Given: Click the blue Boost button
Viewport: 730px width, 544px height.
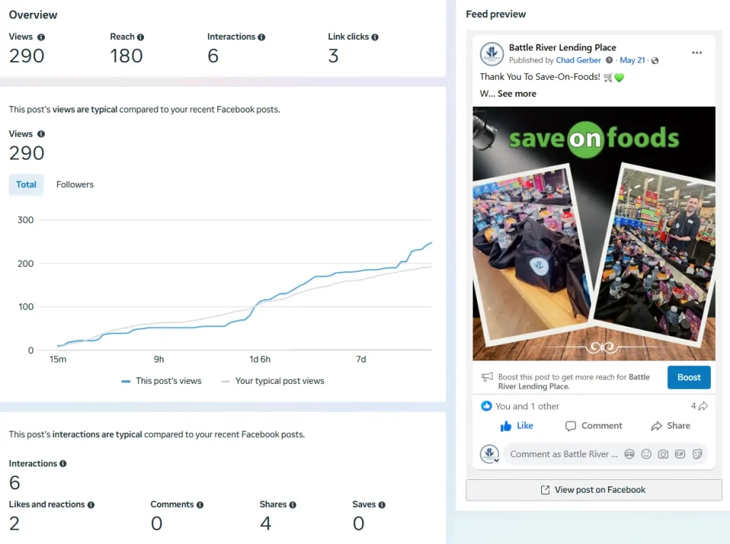Looking at the screenshot, I should click(689, 377).
